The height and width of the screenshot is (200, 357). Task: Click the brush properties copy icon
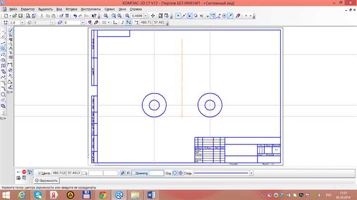pos(61,16)
